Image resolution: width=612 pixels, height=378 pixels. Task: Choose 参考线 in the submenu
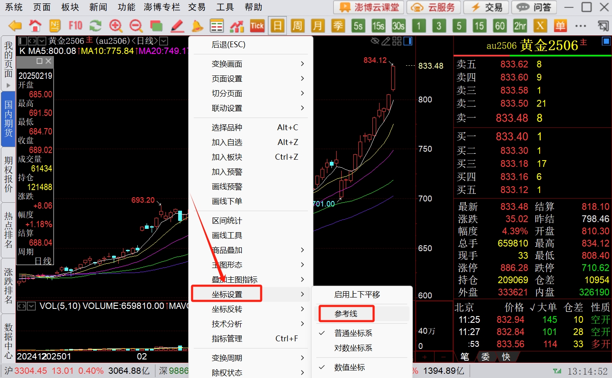point(346,314)
